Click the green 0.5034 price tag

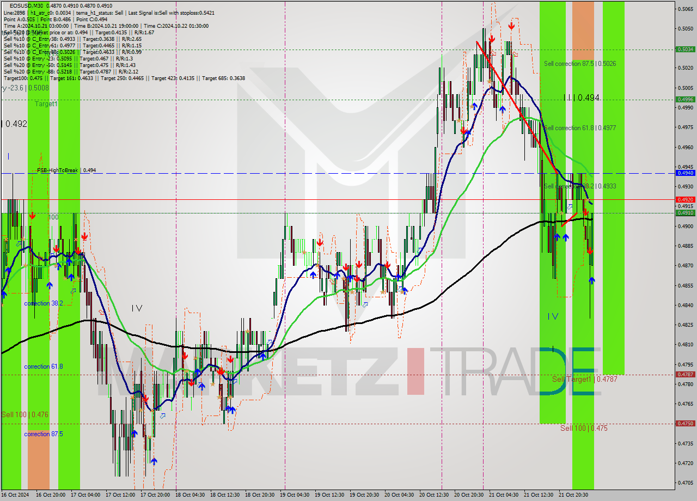(685, 49)
